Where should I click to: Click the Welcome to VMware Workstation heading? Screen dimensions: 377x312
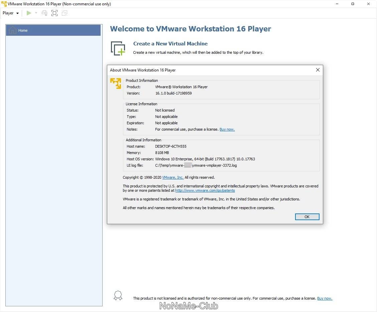point(191,29)
